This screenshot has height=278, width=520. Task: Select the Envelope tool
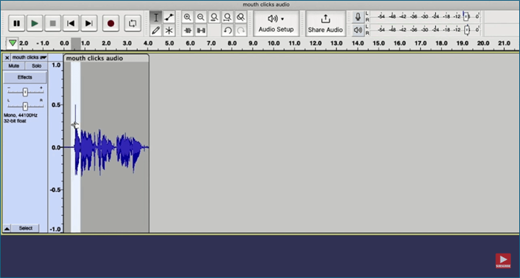tap(169, 18)
